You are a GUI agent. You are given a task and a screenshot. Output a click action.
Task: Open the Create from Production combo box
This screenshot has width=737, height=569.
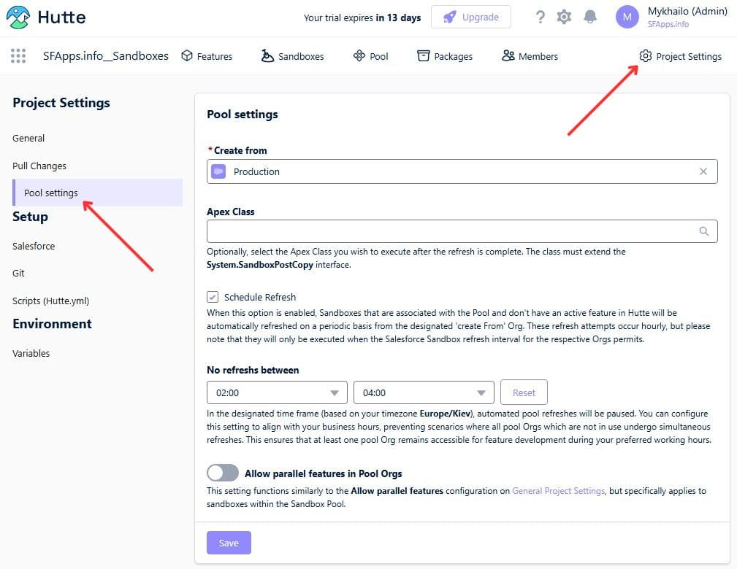(462, 171)
